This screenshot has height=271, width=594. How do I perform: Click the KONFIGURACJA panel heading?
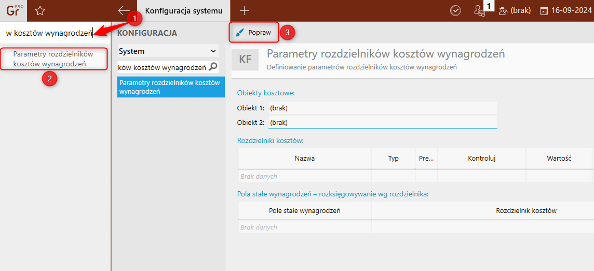(x=147, y=33)
